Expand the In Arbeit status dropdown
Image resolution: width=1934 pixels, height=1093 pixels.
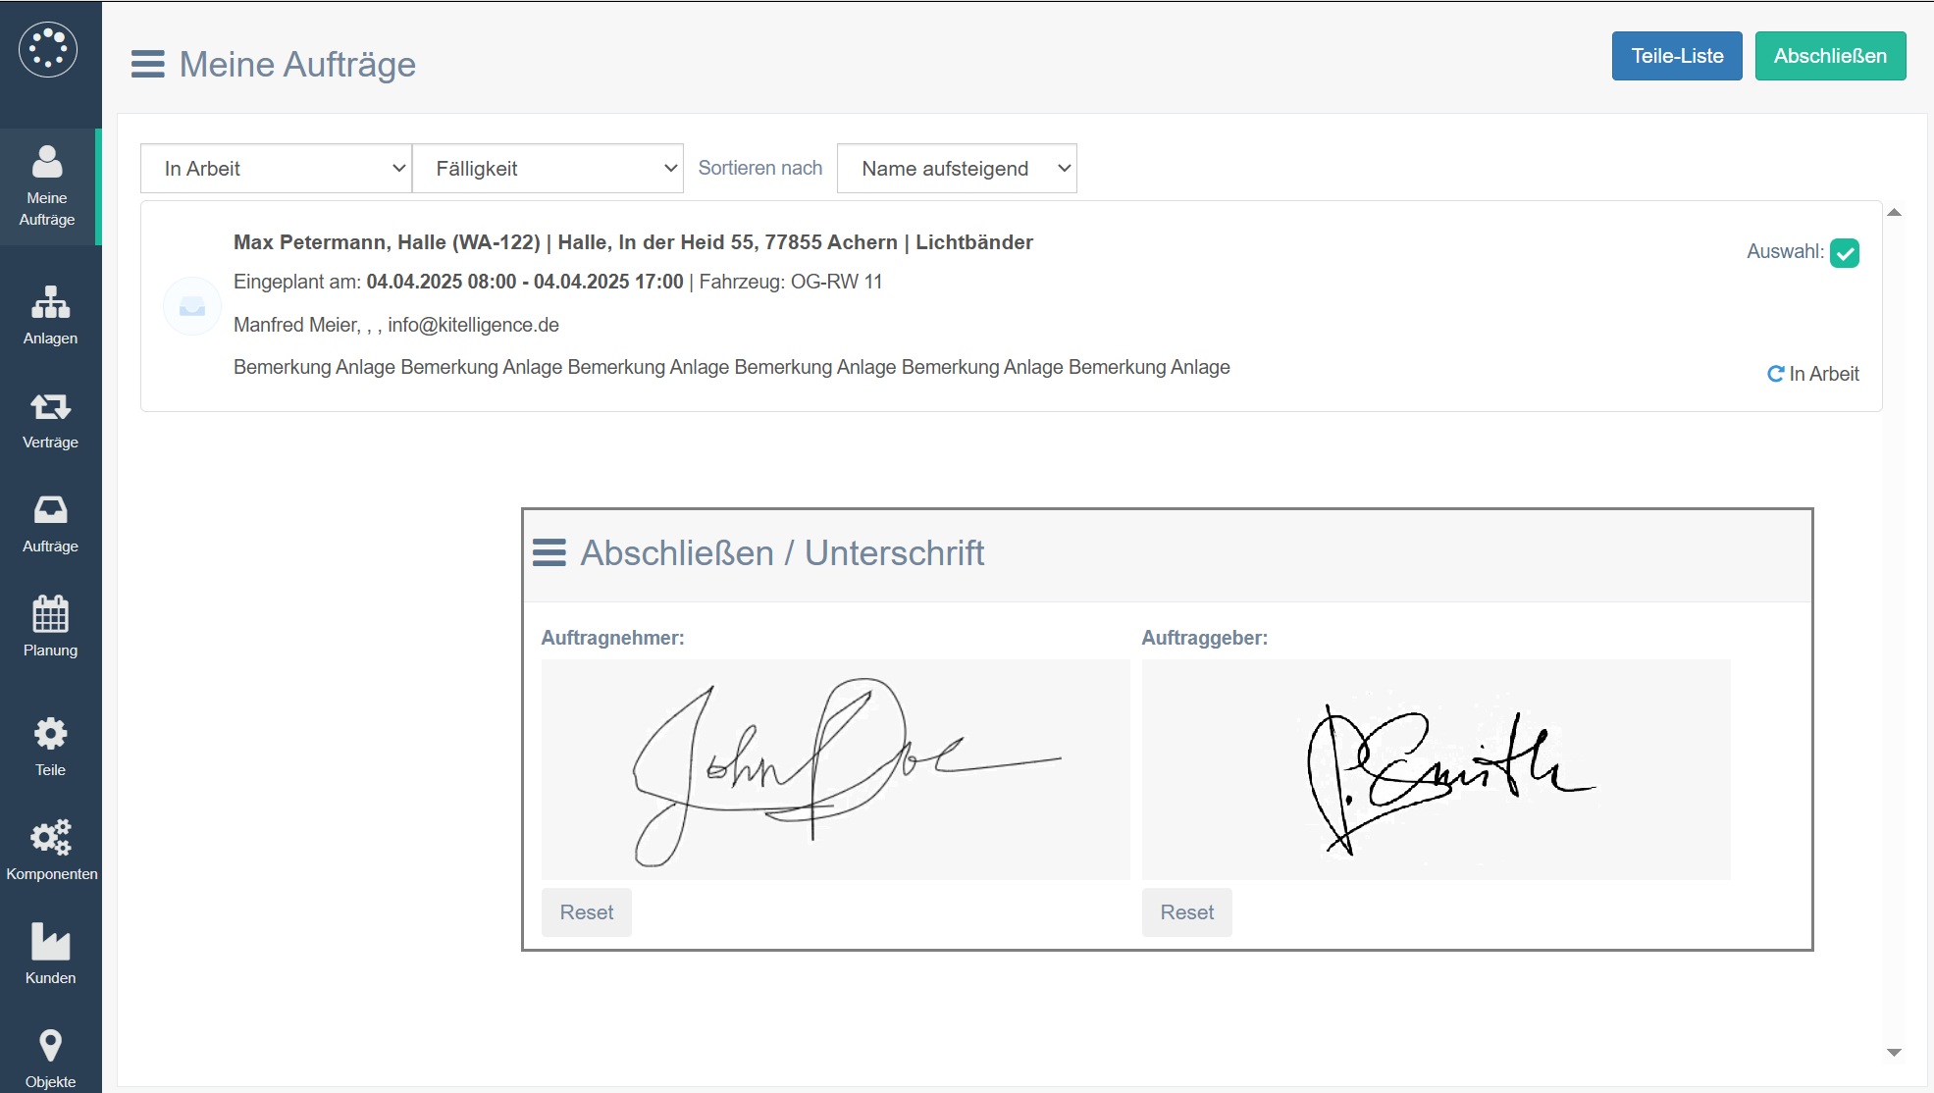(276, 169)
